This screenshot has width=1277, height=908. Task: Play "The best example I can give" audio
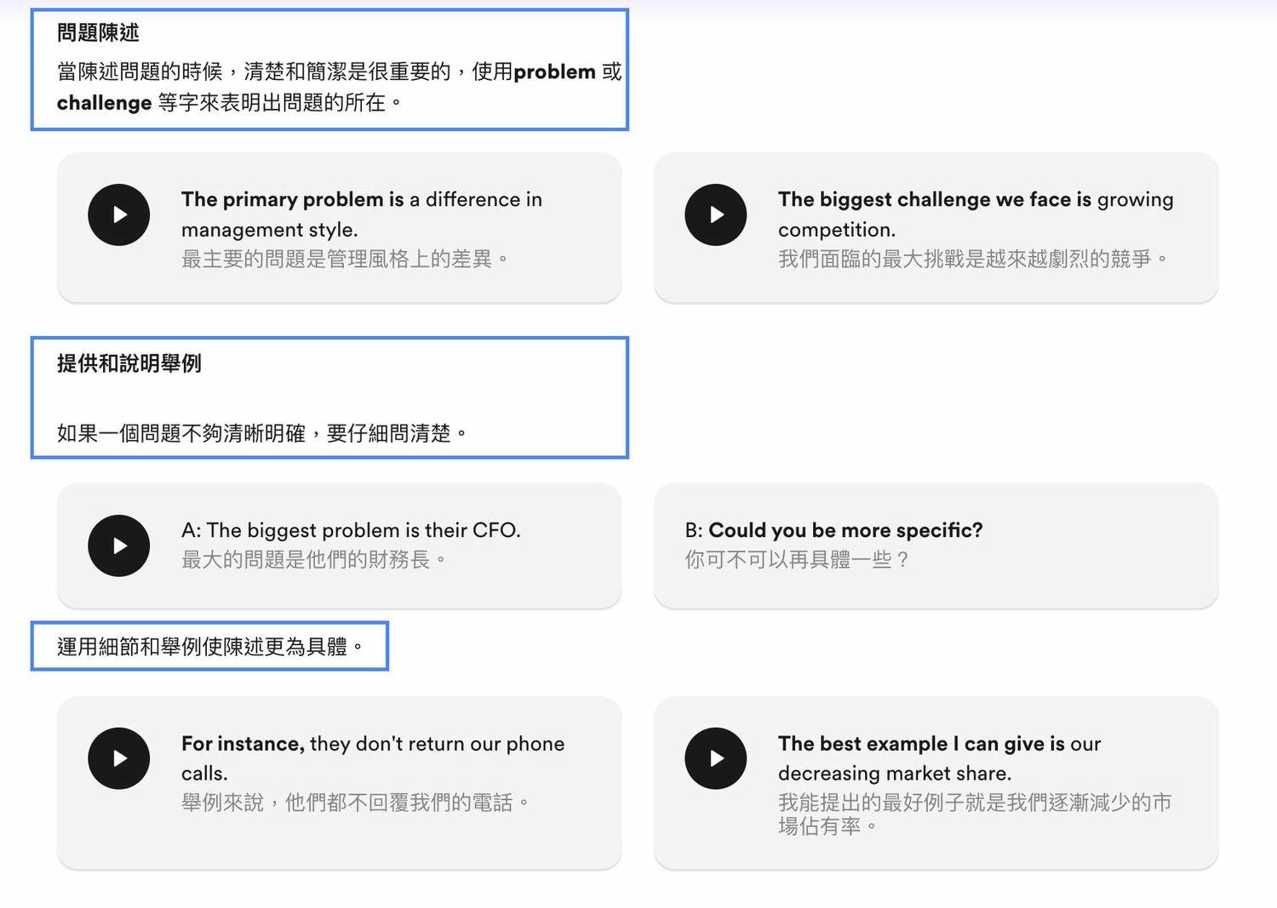[716, 758]
